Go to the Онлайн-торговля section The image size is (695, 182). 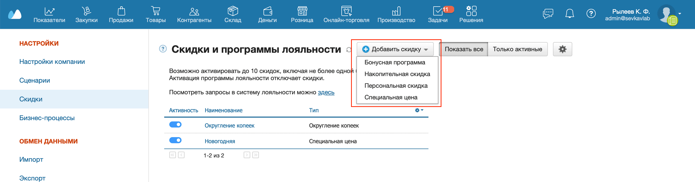(346, 14)
